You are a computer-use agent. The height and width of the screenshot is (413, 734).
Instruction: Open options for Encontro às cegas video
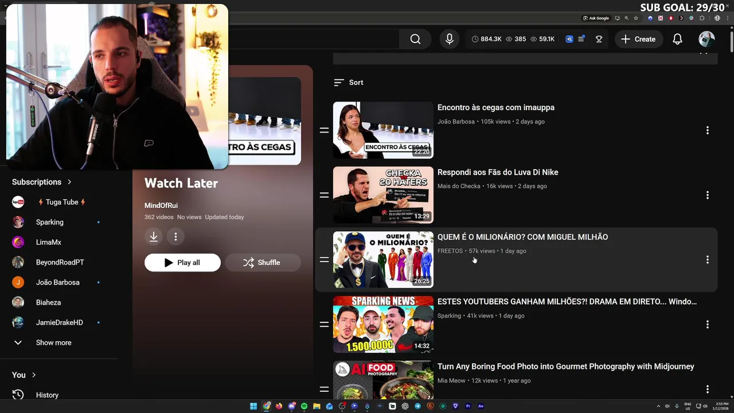pyautogui.click(x=707, y=130)
